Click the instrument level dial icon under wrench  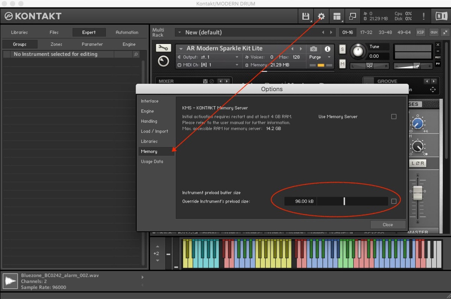(163, 61)
